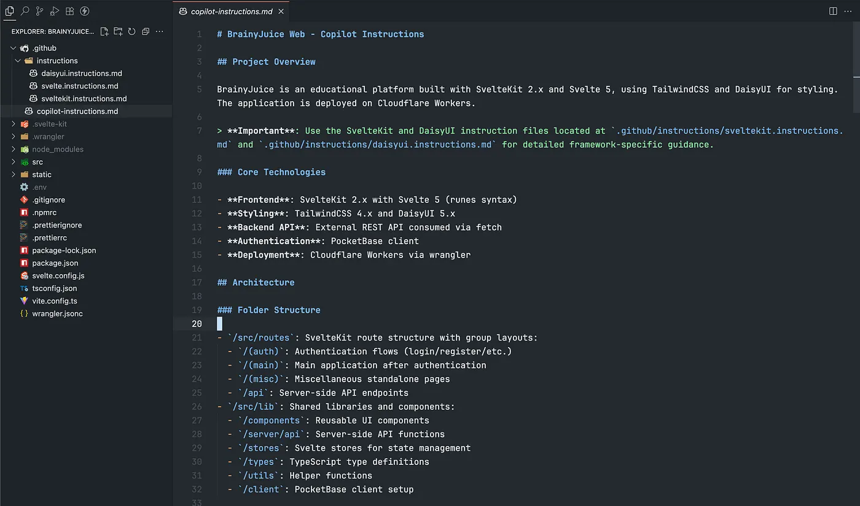Open the Run and Debug view
The width and height of the screenshot is (860, 506).
pyautogui.click(x=55, y=11)
